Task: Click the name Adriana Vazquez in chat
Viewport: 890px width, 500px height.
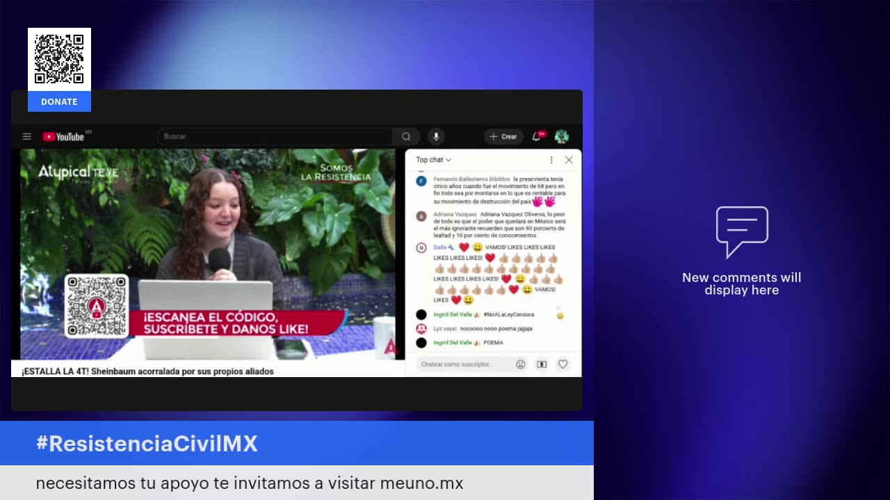Action: (455, 215)
